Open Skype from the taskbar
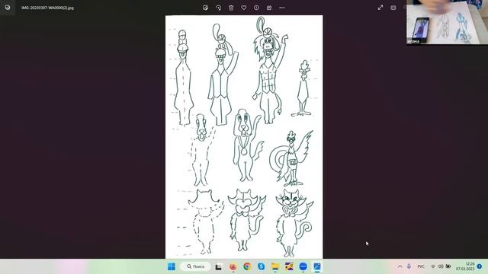The height and width of the screenshot is (274, 488). coord(261,266)
